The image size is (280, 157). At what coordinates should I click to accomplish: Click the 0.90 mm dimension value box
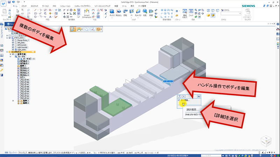(x=168, y=81)
